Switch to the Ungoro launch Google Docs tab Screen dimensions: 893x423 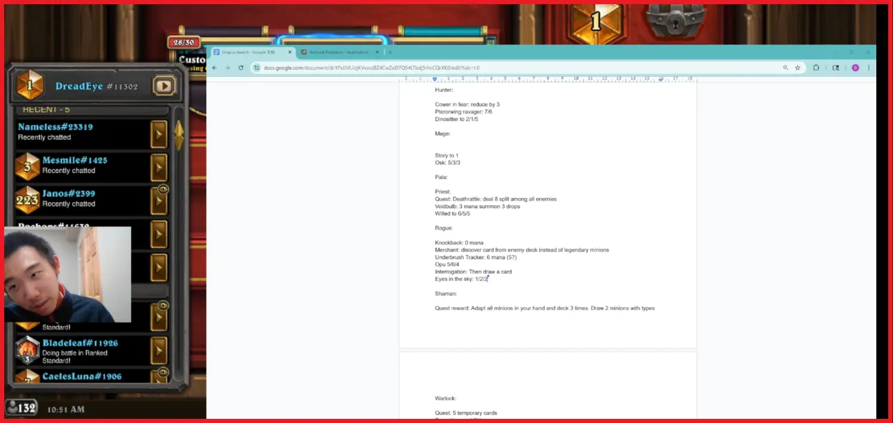249,52
